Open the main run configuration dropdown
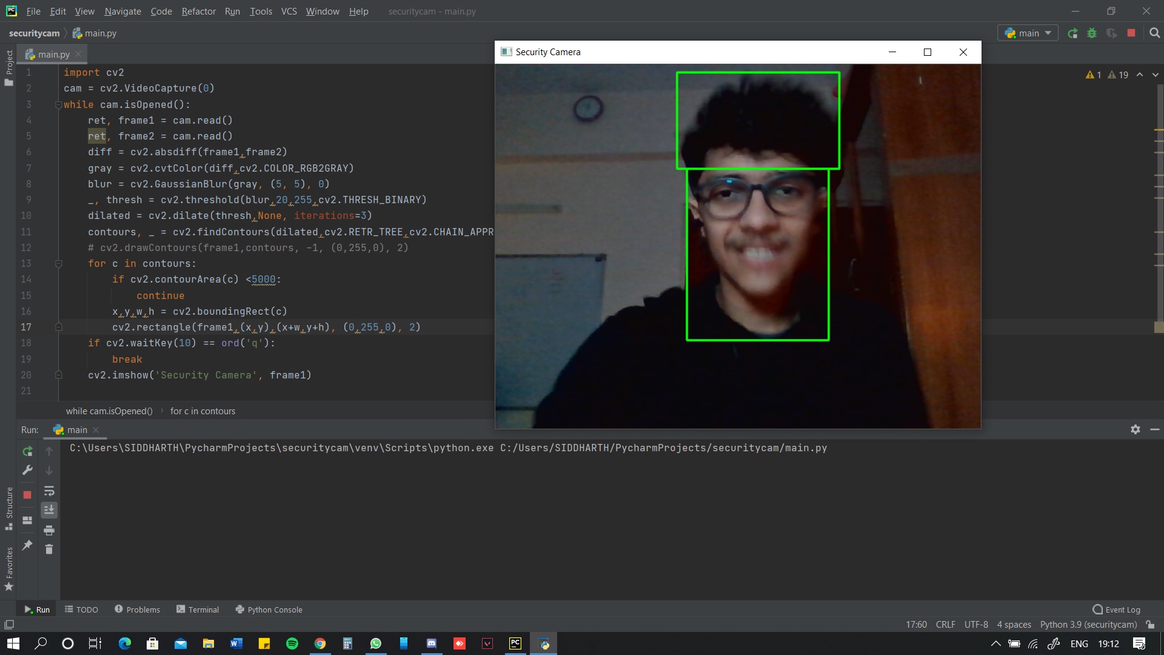 point(1028,33)
